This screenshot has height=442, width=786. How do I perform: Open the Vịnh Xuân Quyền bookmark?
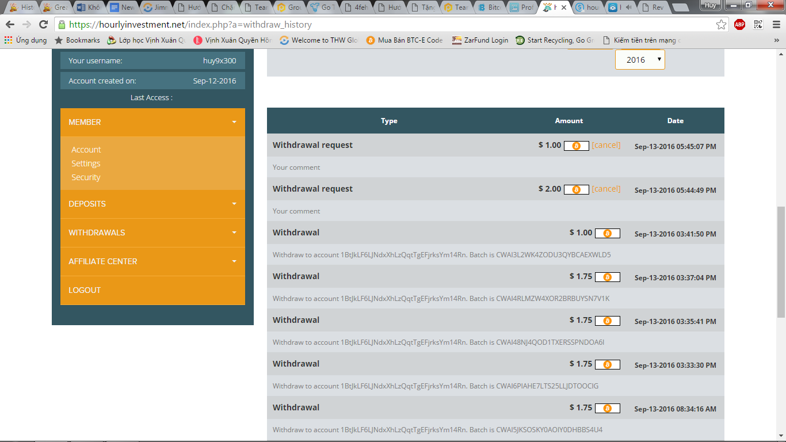[x=232, y=40]
